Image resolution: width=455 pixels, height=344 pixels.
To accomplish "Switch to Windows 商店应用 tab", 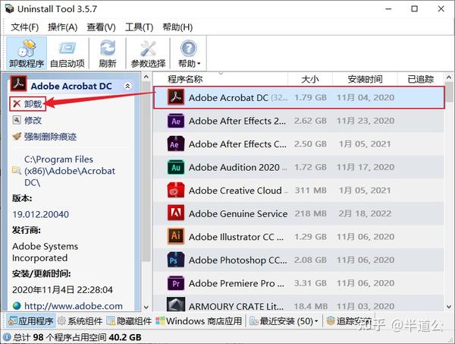I will coord(199,321).
